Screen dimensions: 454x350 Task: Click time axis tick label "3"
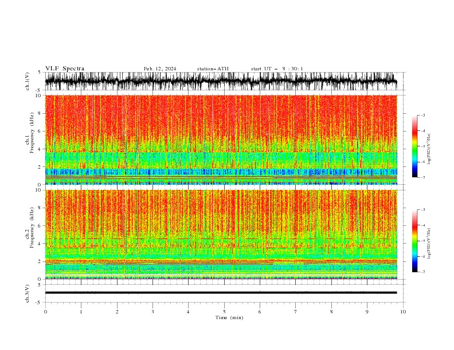(x=152, y=312)
